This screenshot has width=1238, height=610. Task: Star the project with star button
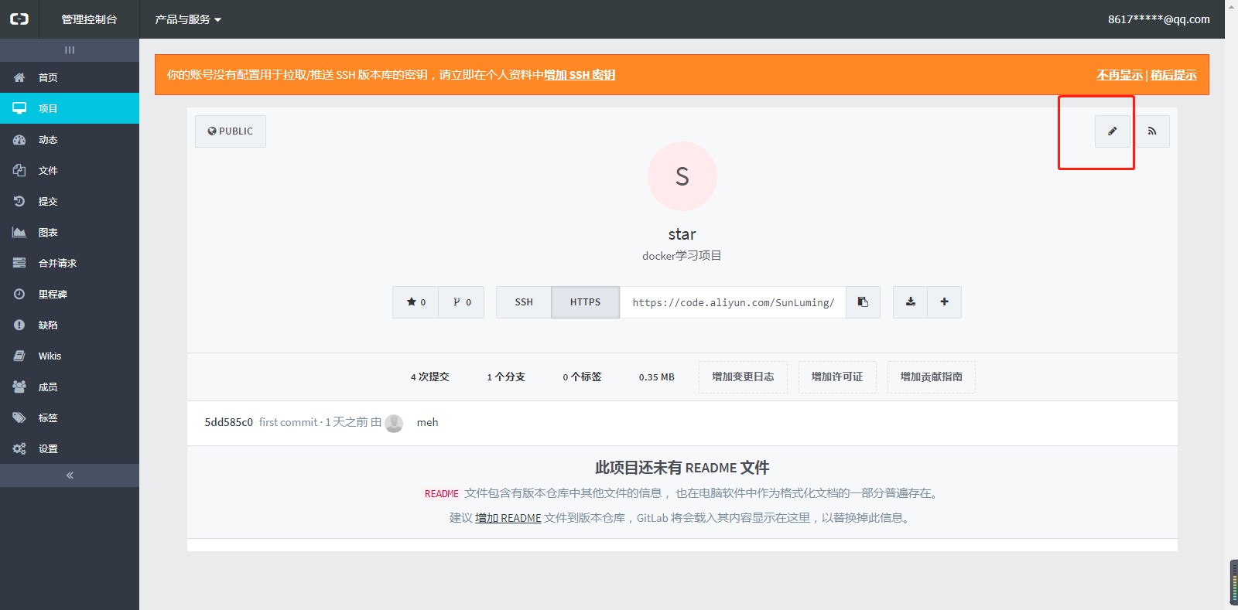(x=416, y=302)
